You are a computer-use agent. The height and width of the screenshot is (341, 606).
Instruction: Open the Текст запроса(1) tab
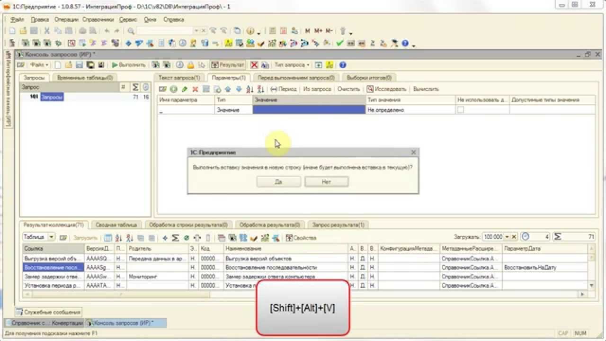179,78
